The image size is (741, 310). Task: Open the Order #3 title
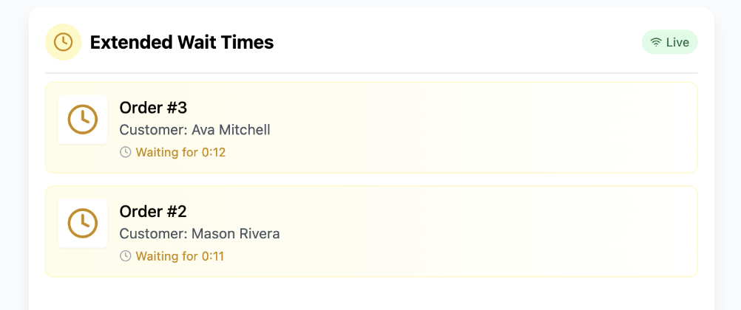click(x=153, y=108)
